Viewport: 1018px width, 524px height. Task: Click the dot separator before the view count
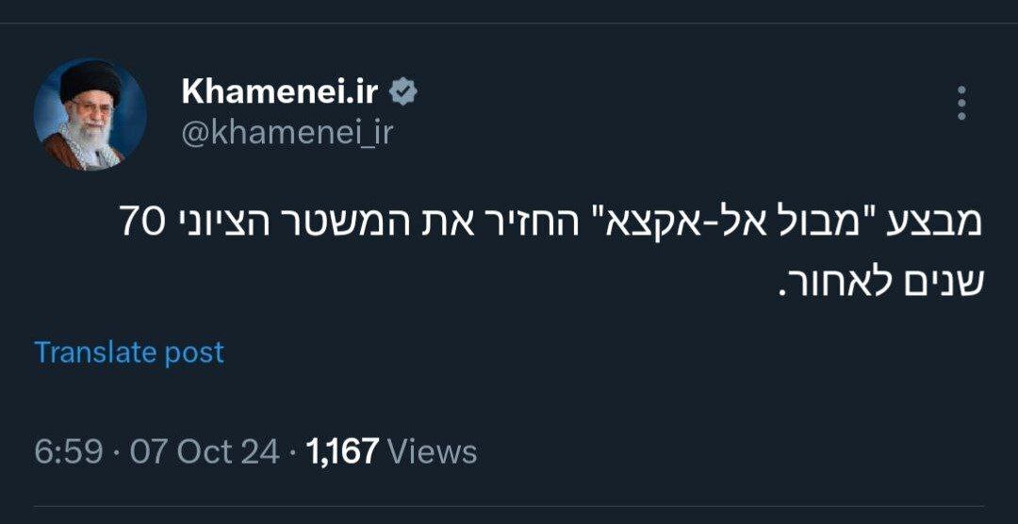294,451
